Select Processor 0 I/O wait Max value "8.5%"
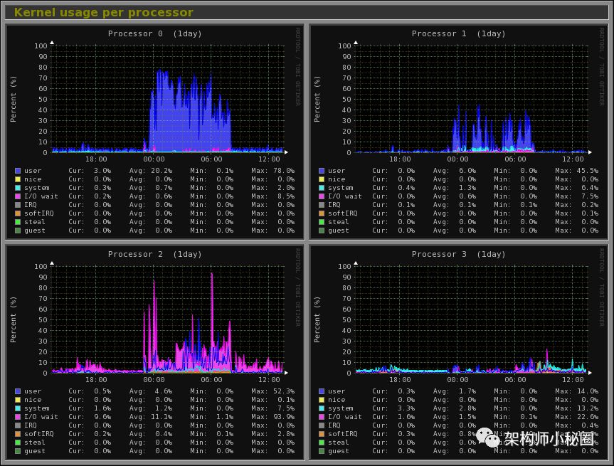Screen dimensions: 614x466 tap(286, 196)
